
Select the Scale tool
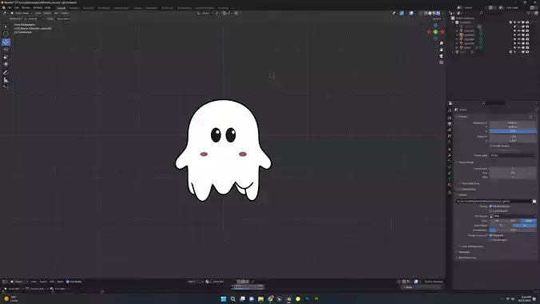pyautogui.click(x=6, y=57)
